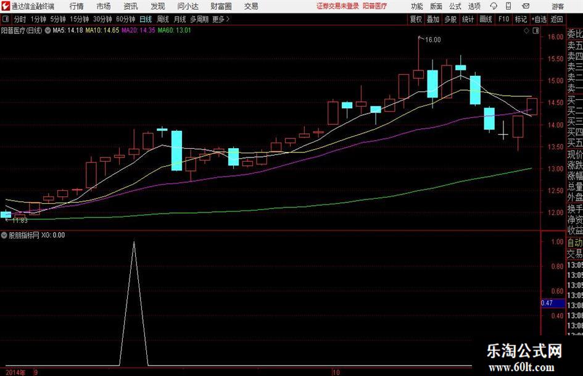Click the 阳普医疗(日线) chart title
Image resolution: width=583 pixels, height=376 pixels.
[x=22, y=30]
